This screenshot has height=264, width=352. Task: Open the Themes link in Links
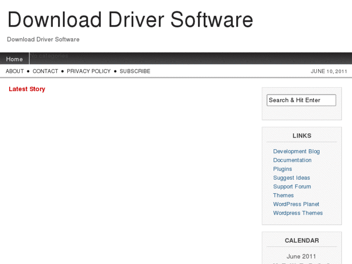click(283, 195)
